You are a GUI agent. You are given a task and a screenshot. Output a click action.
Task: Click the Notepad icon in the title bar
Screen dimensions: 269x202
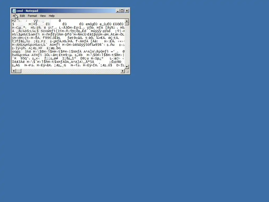14,11
